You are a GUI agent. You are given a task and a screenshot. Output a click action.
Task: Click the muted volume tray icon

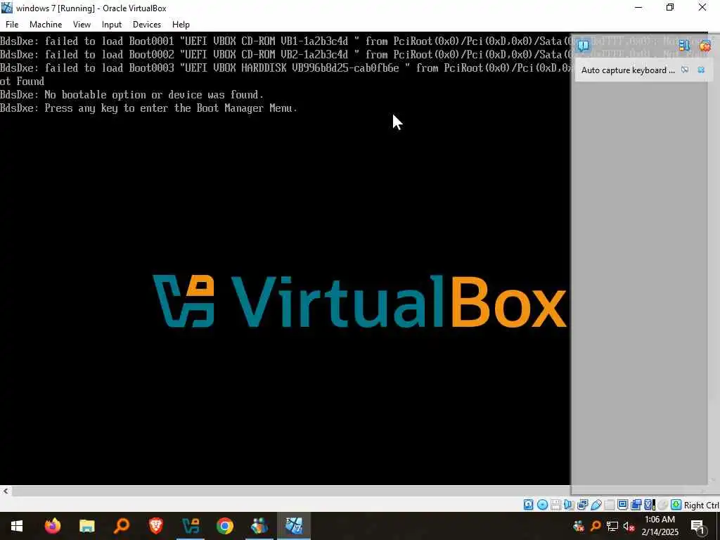[629, 526]
